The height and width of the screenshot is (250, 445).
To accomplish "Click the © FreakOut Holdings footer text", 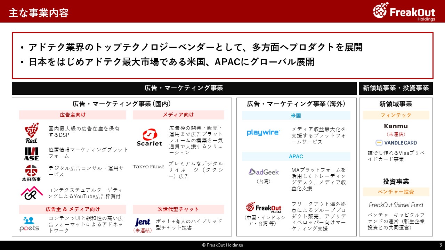I will 222,245.
